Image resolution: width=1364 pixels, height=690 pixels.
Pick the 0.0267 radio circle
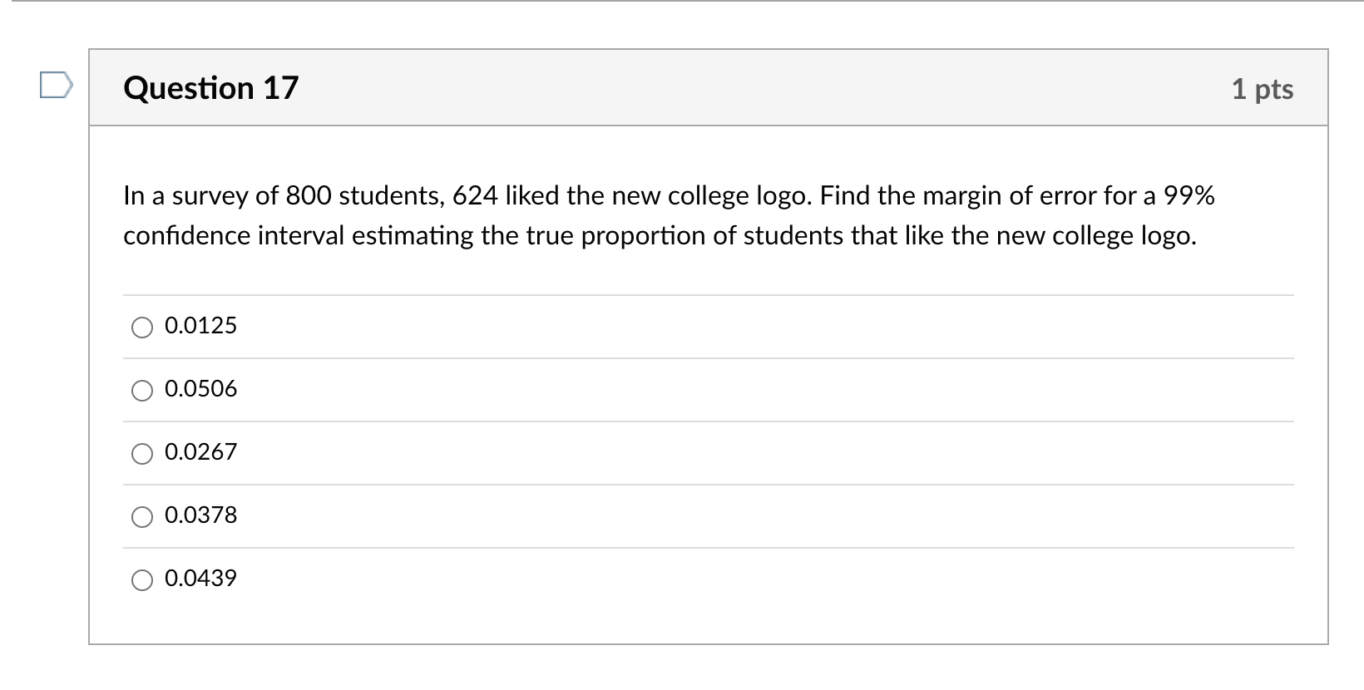point(142,454)
